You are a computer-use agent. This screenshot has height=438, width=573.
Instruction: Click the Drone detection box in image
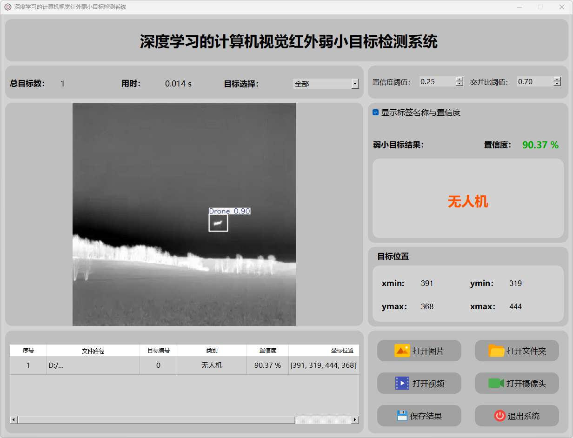pyautogui.click(x=218, y=223)
